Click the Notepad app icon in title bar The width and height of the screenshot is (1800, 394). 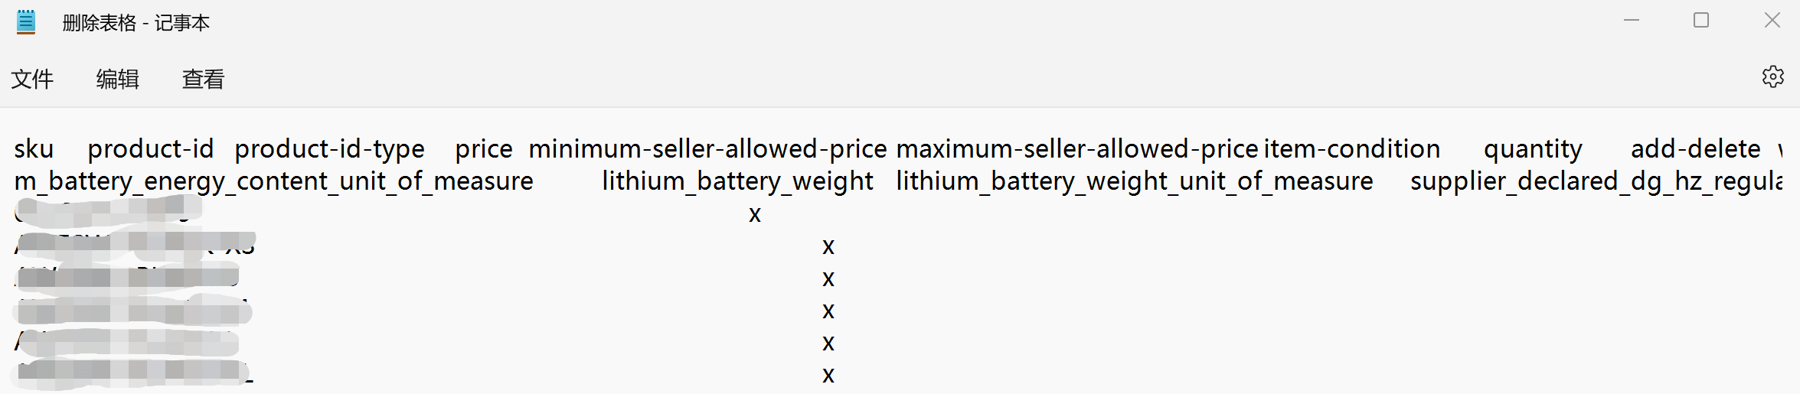click(x=26, y=22)
